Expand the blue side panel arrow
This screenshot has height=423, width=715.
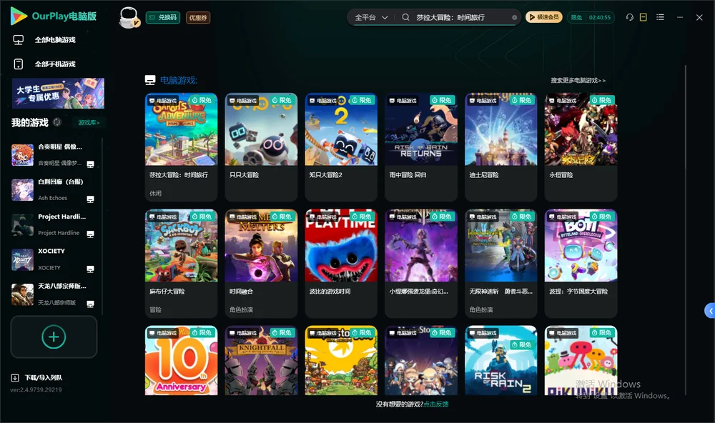[x=710, y=311]
